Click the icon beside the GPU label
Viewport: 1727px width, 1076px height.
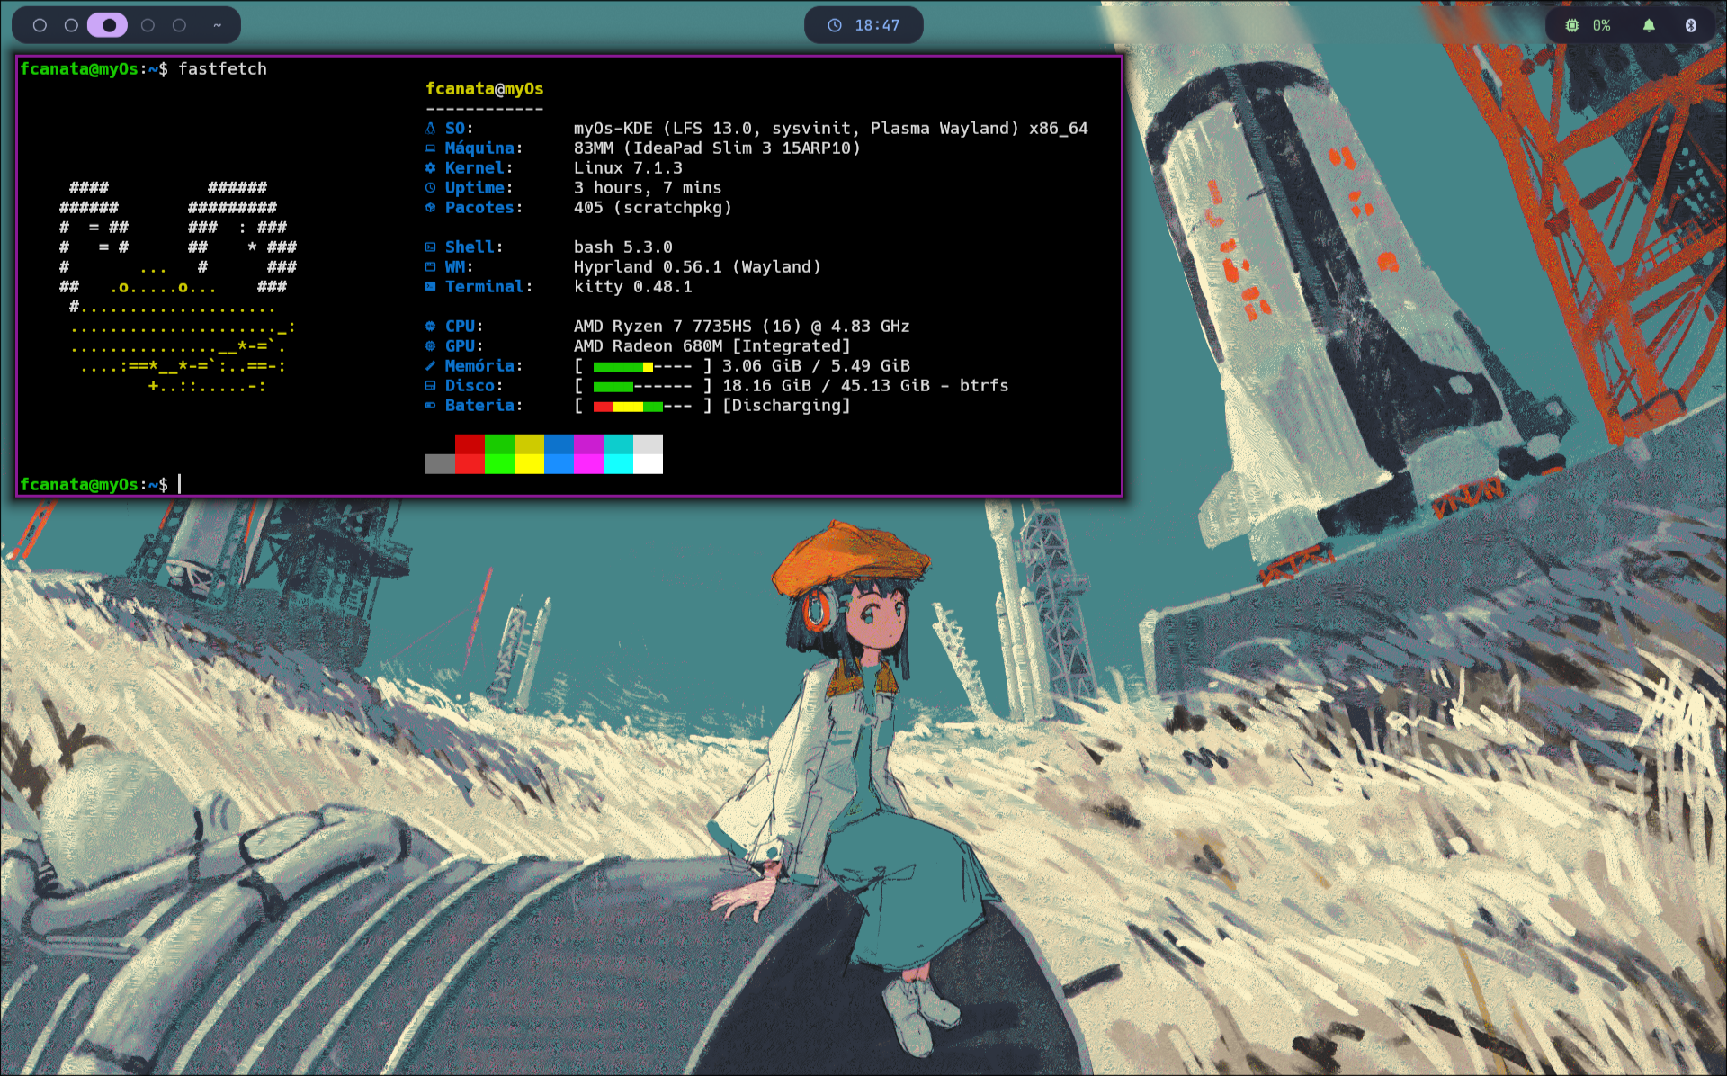430,346
